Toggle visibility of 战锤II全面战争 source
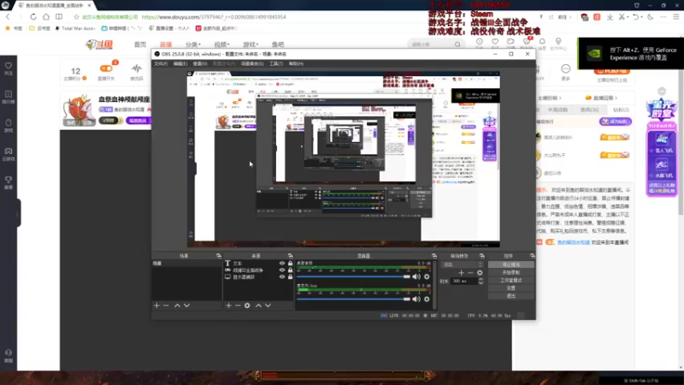This screenshot has height=385, width=684. tap(282, 270)
